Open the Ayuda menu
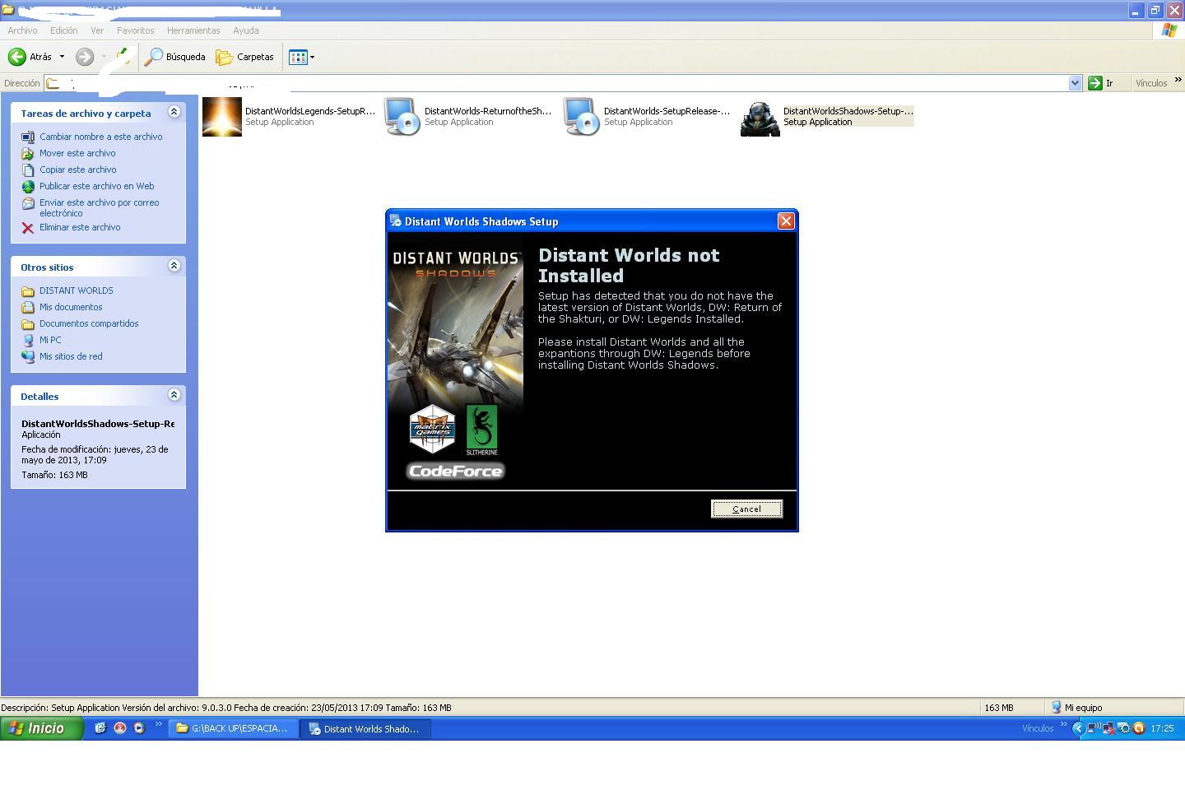Screen dimensions: 1185x790 pos(245,30)
